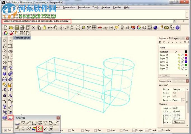Open a file with the folder icon
Viewport: 191px width, 134px height.
[x=11, y=28]
